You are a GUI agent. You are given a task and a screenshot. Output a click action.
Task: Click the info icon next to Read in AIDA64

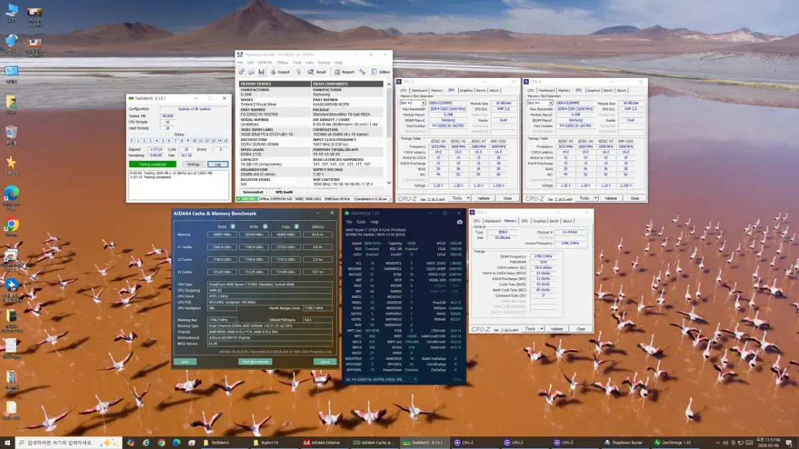232,226
